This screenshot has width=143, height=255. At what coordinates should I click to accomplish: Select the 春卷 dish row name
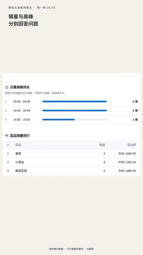[18, 154]
